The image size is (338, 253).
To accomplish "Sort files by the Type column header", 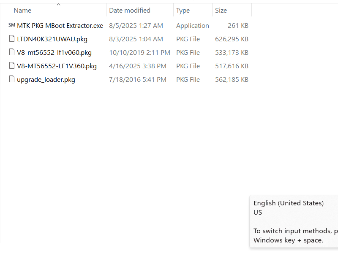I will (183, 10).
